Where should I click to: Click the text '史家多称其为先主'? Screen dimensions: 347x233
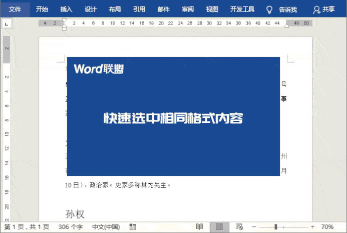click(141, 185)
